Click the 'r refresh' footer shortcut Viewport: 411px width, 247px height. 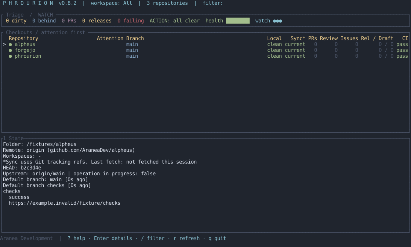(186, 238)
